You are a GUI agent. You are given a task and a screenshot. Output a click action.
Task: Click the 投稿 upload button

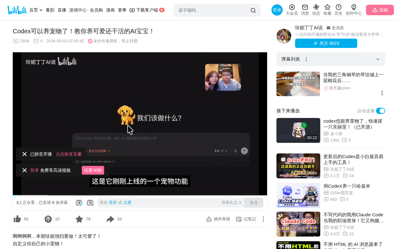click(x=380, y=10)
